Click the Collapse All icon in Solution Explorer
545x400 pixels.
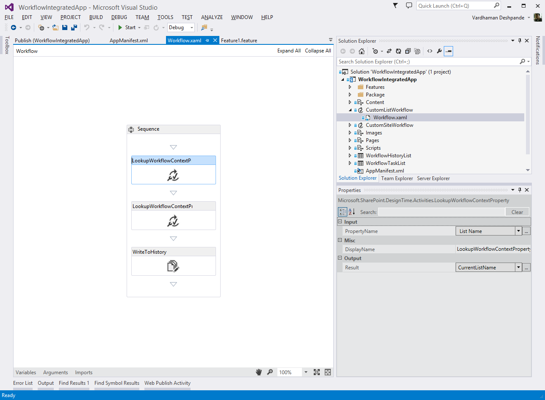(x=408, y=51)
